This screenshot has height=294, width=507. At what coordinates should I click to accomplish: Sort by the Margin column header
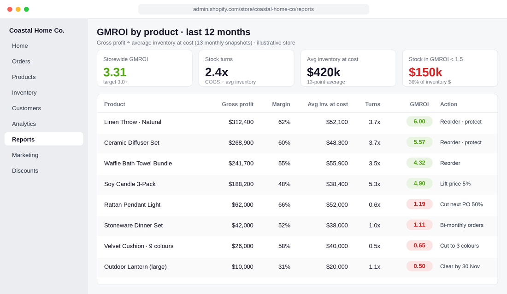point(281,104)
